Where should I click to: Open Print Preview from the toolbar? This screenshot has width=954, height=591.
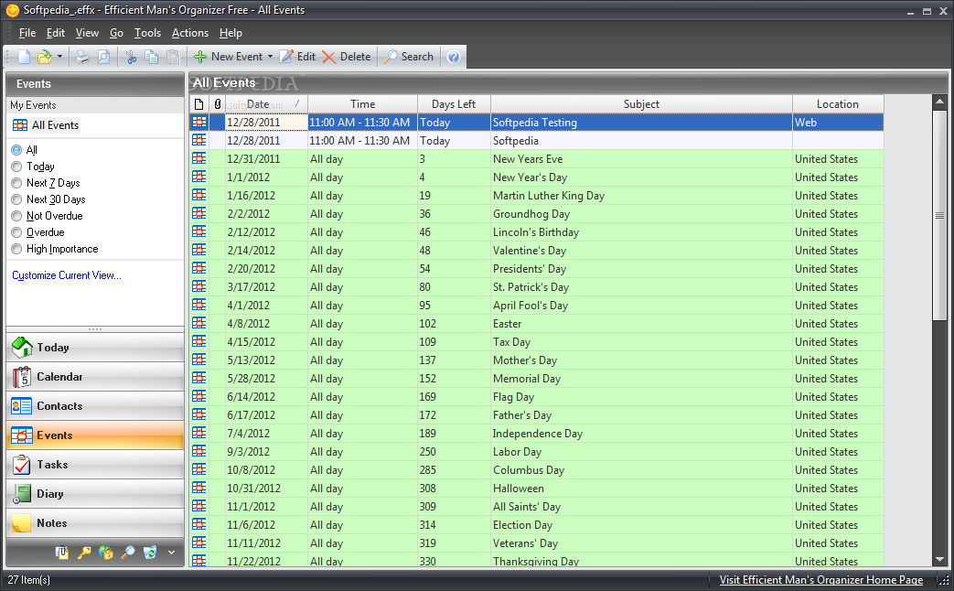104,57
